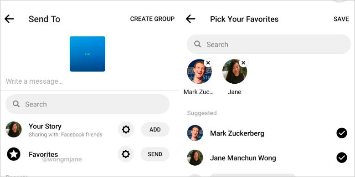Remove Jane from selected favorites

(x=243, y=63)
